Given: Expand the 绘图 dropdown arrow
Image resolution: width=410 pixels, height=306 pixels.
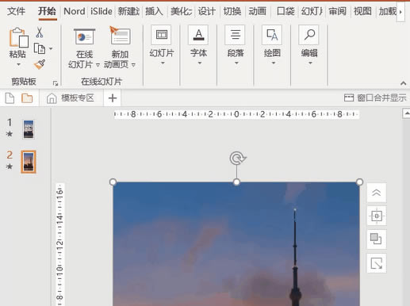Looking at the screenshot, I should 274,63.
